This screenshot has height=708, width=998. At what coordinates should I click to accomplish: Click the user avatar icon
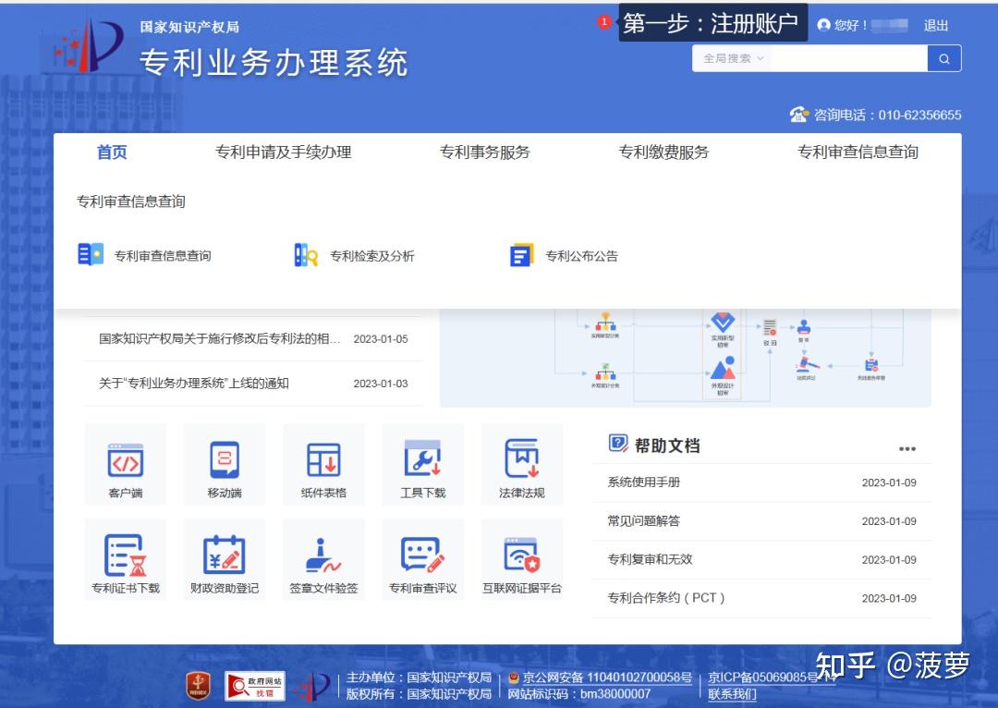pos(823,25)
